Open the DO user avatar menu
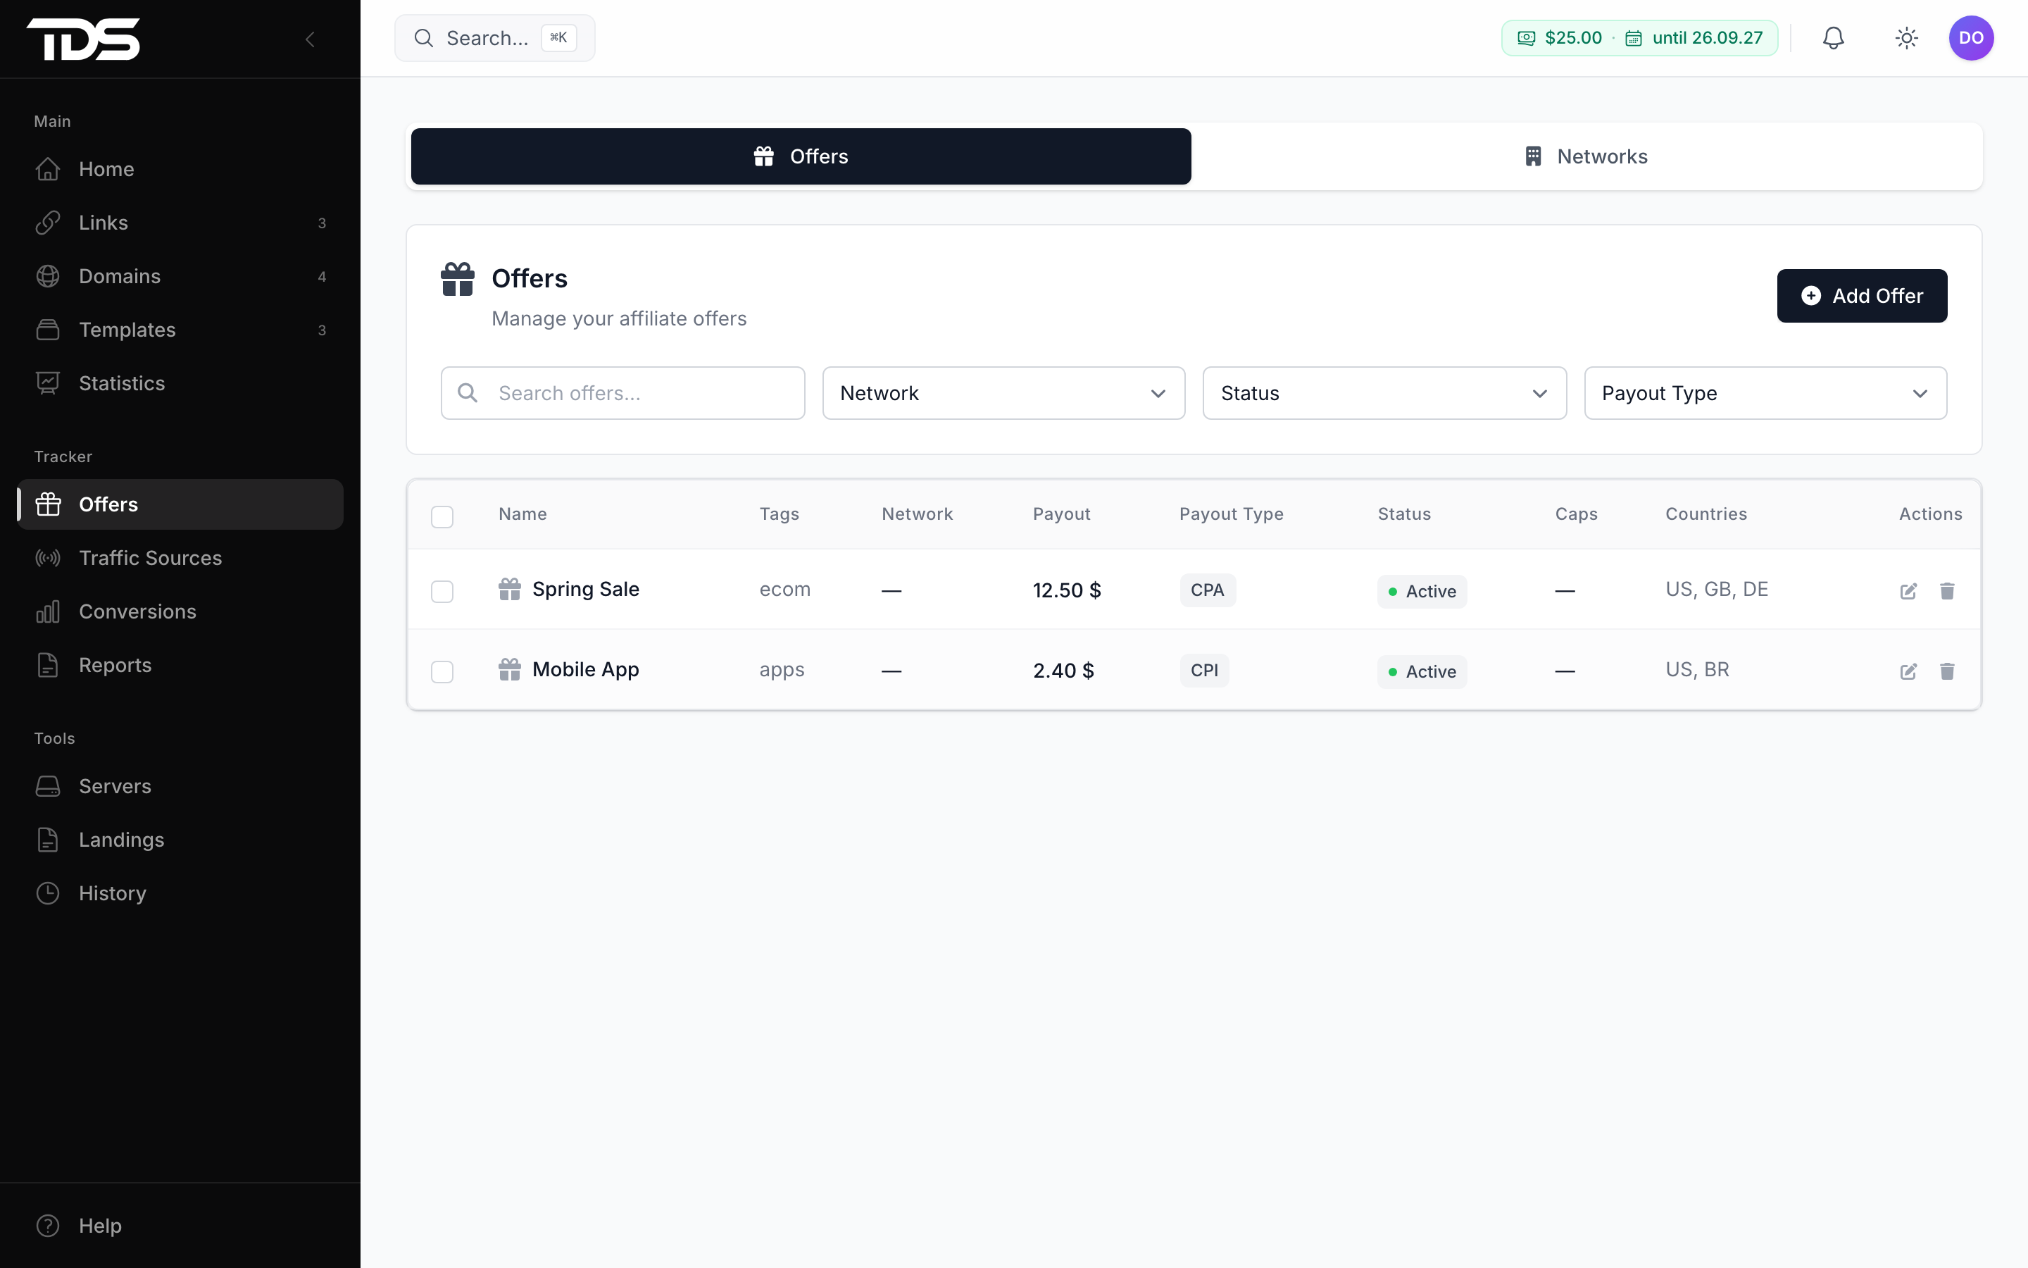 tap(1971, 38)
